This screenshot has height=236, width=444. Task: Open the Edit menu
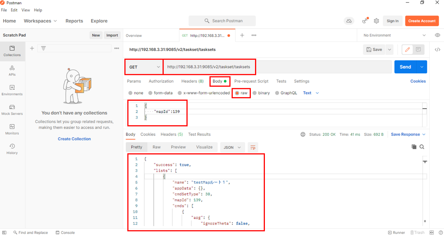point(14,10)
